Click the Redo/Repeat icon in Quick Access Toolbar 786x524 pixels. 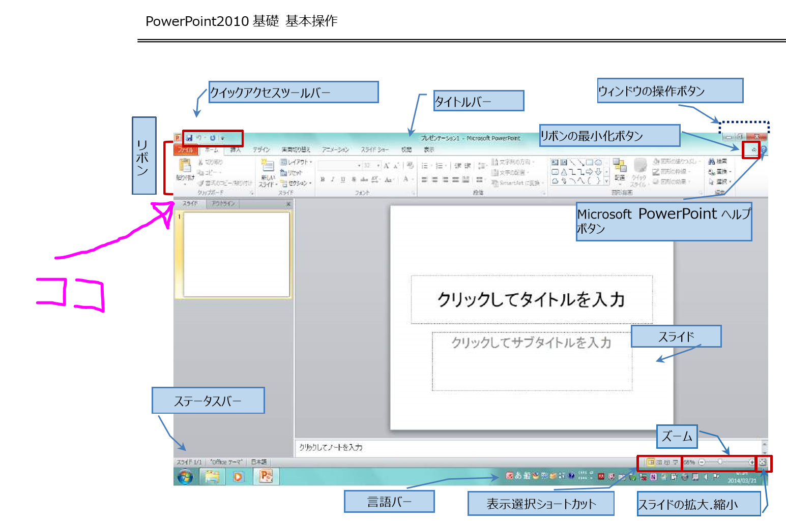213,138
